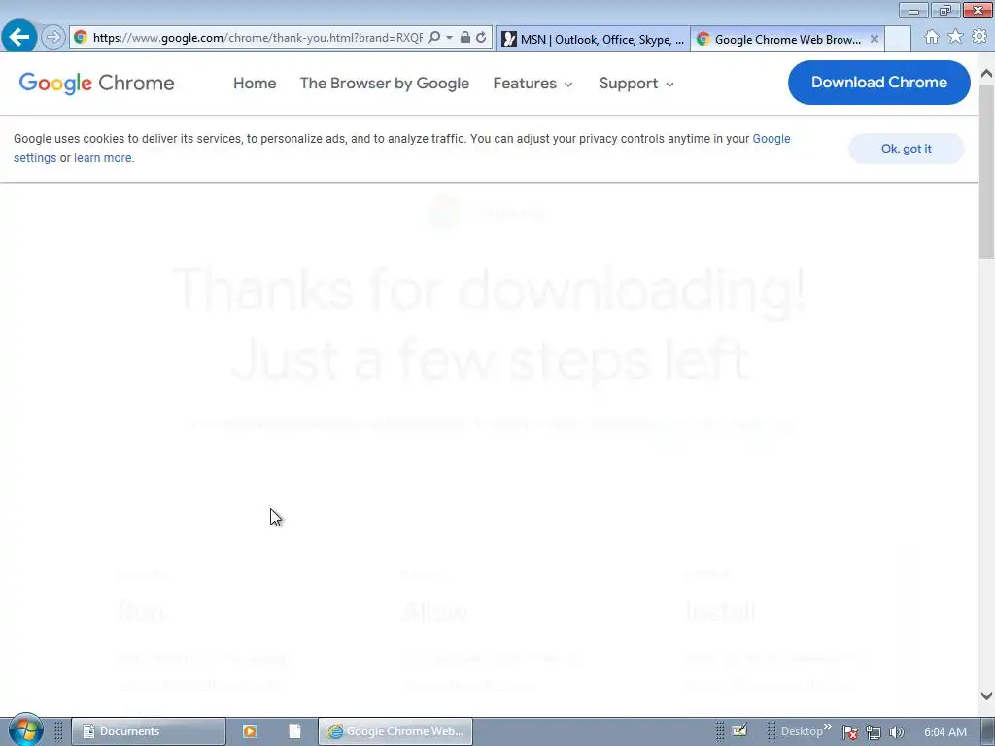Click the security lock icon in address bar
The width and height of the screenshot is (995, 746).
tap(465, 38)
